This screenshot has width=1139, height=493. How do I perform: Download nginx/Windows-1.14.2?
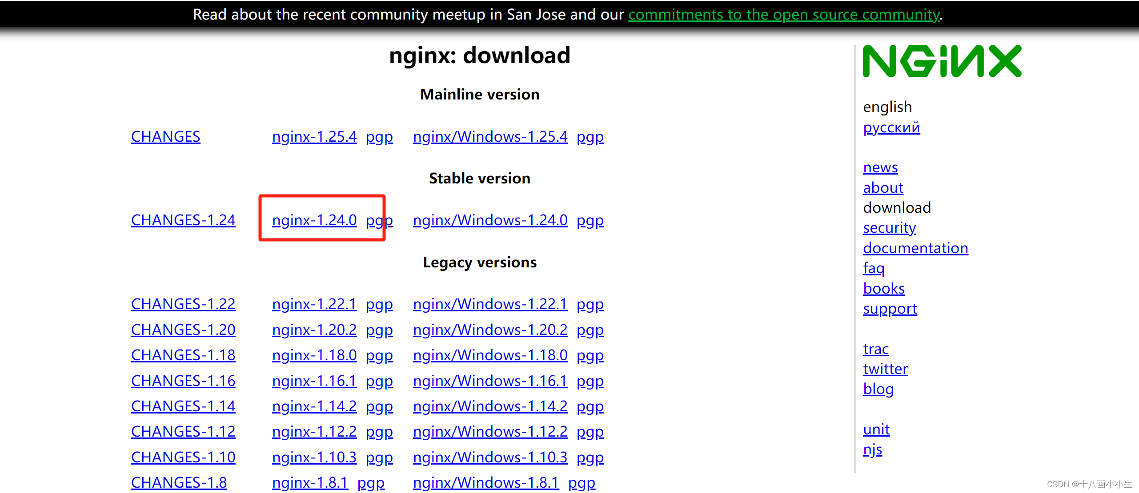click(490, 406)
